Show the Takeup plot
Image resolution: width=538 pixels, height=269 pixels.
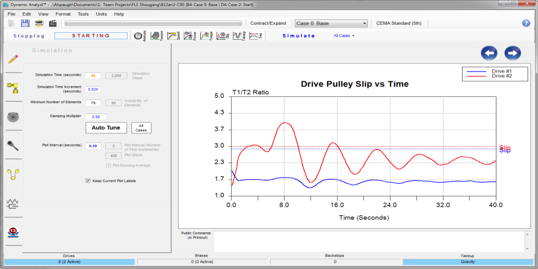coord(239,36)
